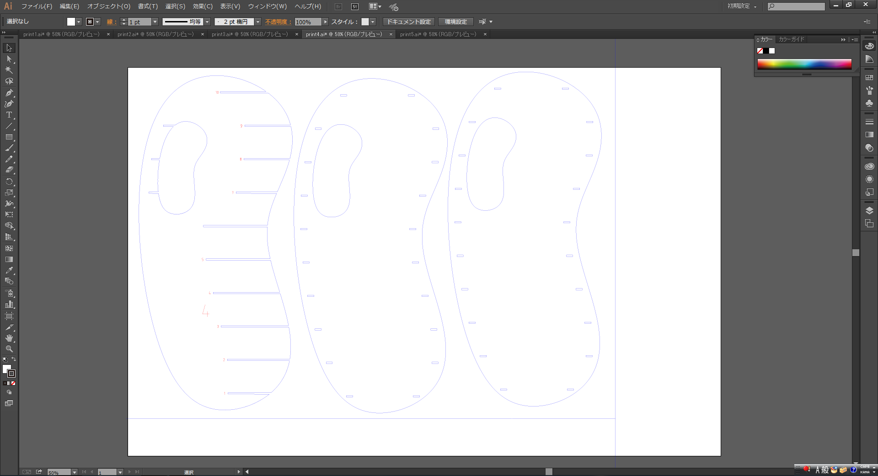Select the Pen tool
This screenshot has height=476, width=878.
coord(9,92)
